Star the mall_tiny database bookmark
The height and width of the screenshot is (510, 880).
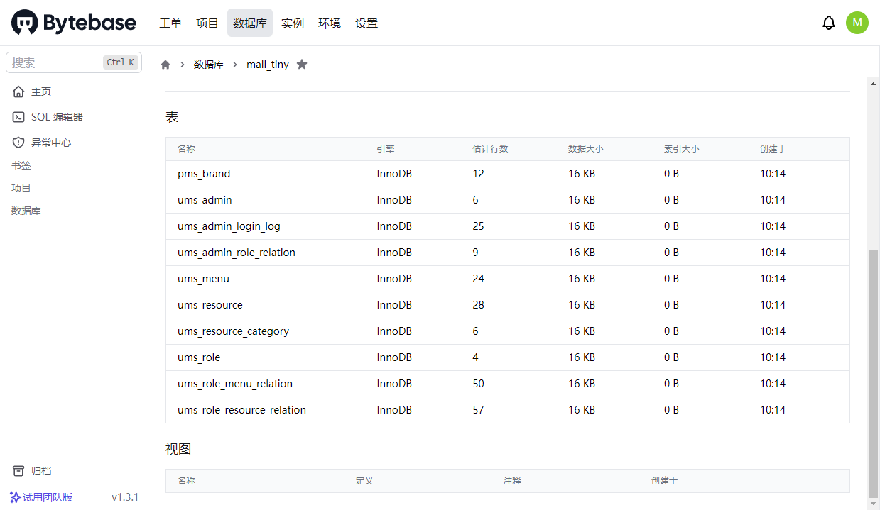302,65
